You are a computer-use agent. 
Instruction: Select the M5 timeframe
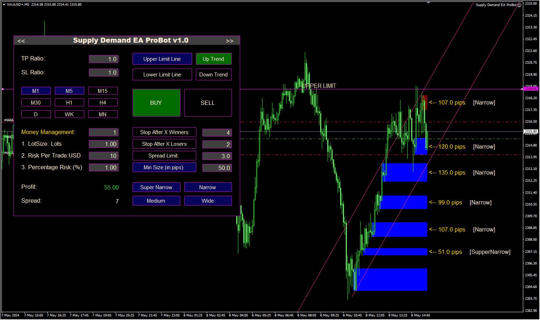coord(69,91)
